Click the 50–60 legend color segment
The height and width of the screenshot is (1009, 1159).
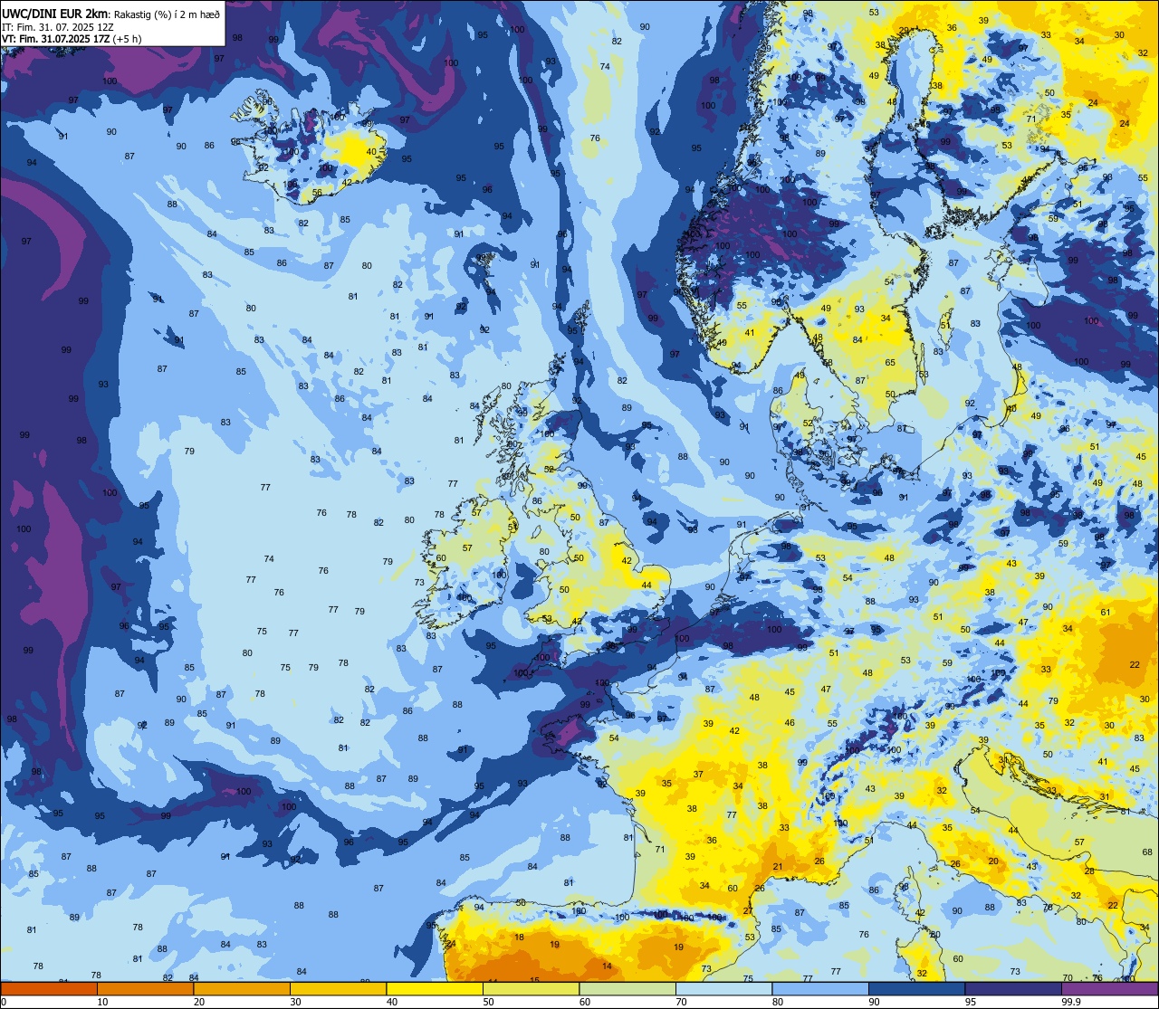point(531,988)
